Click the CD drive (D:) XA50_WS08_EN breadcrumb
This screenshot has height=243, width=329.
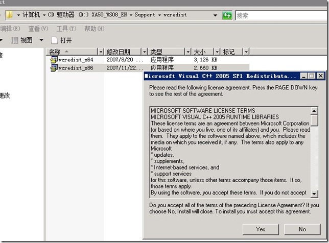click(x=87, y=15)
